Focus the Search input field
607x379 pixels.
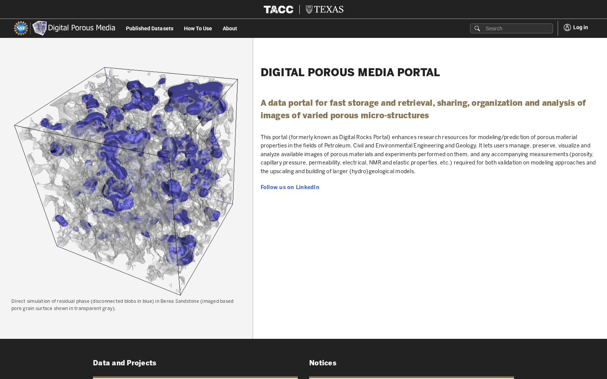[x=511, y=28]
